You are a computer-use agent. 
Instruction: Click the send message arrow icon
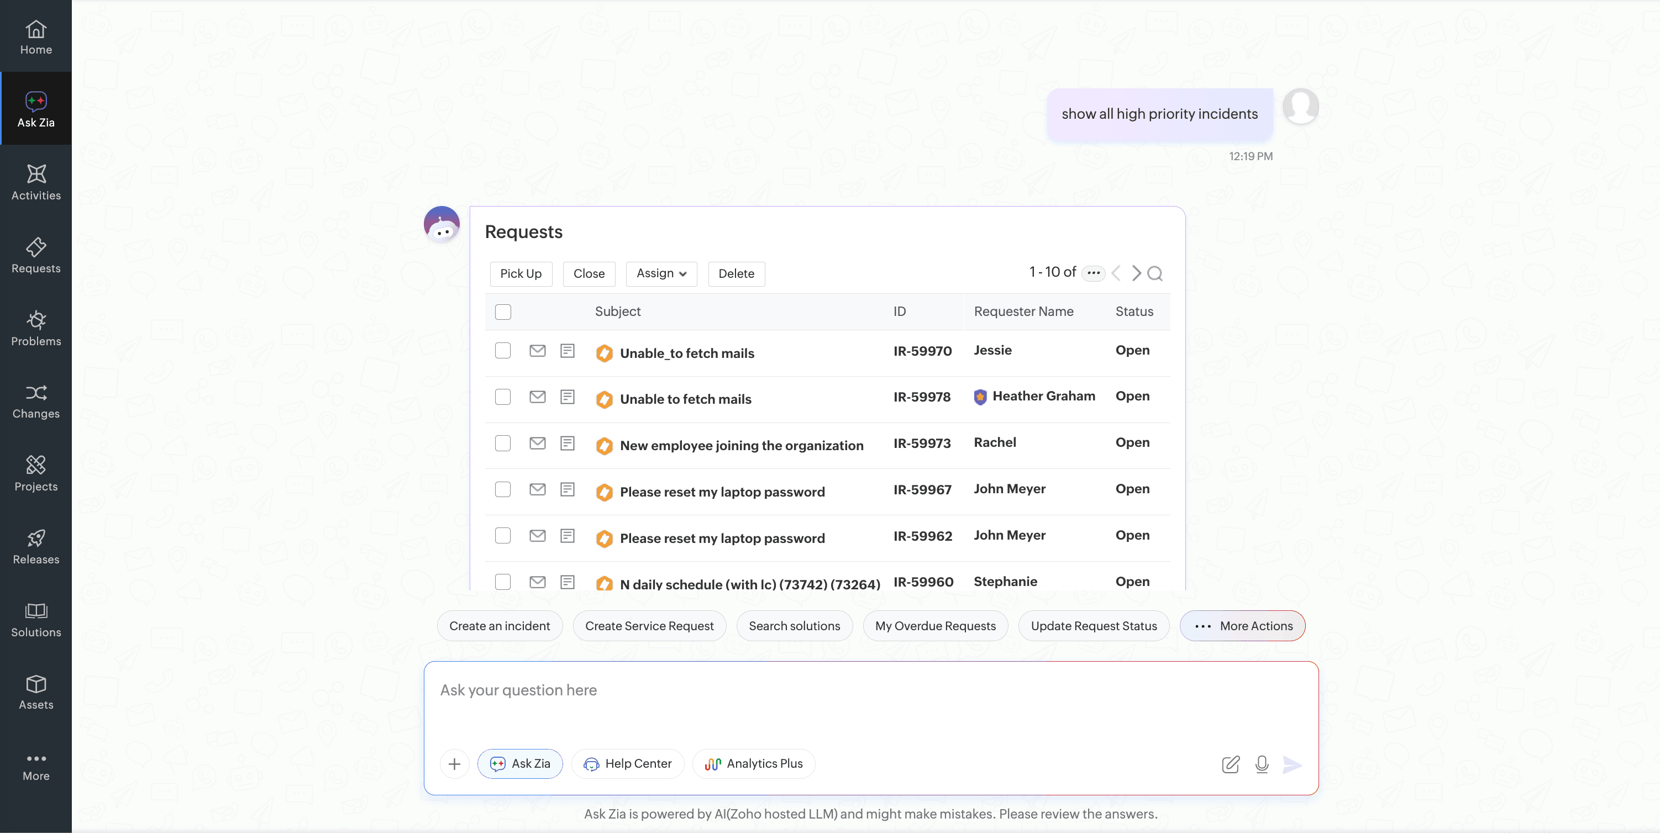coord(1292,764)
